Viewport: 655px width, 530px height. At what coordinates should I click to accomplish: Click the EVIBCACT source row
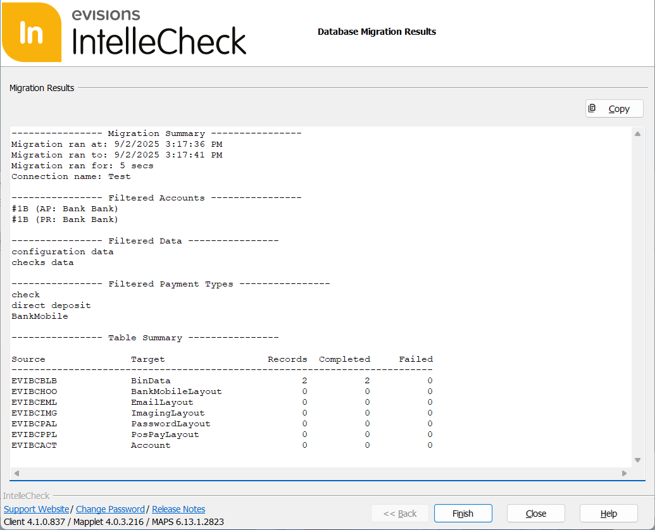point(34,445)
